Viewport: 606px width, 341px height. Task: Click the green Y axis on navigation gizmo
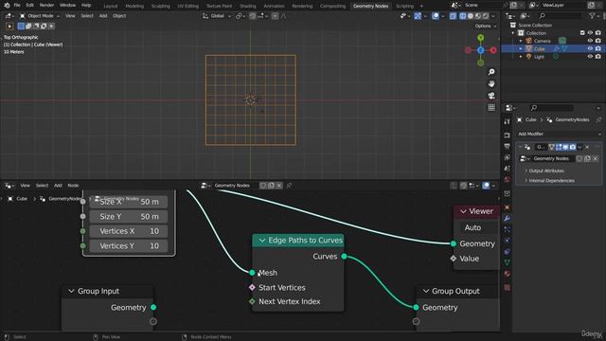pyautogui.click(x=480, y=38)
